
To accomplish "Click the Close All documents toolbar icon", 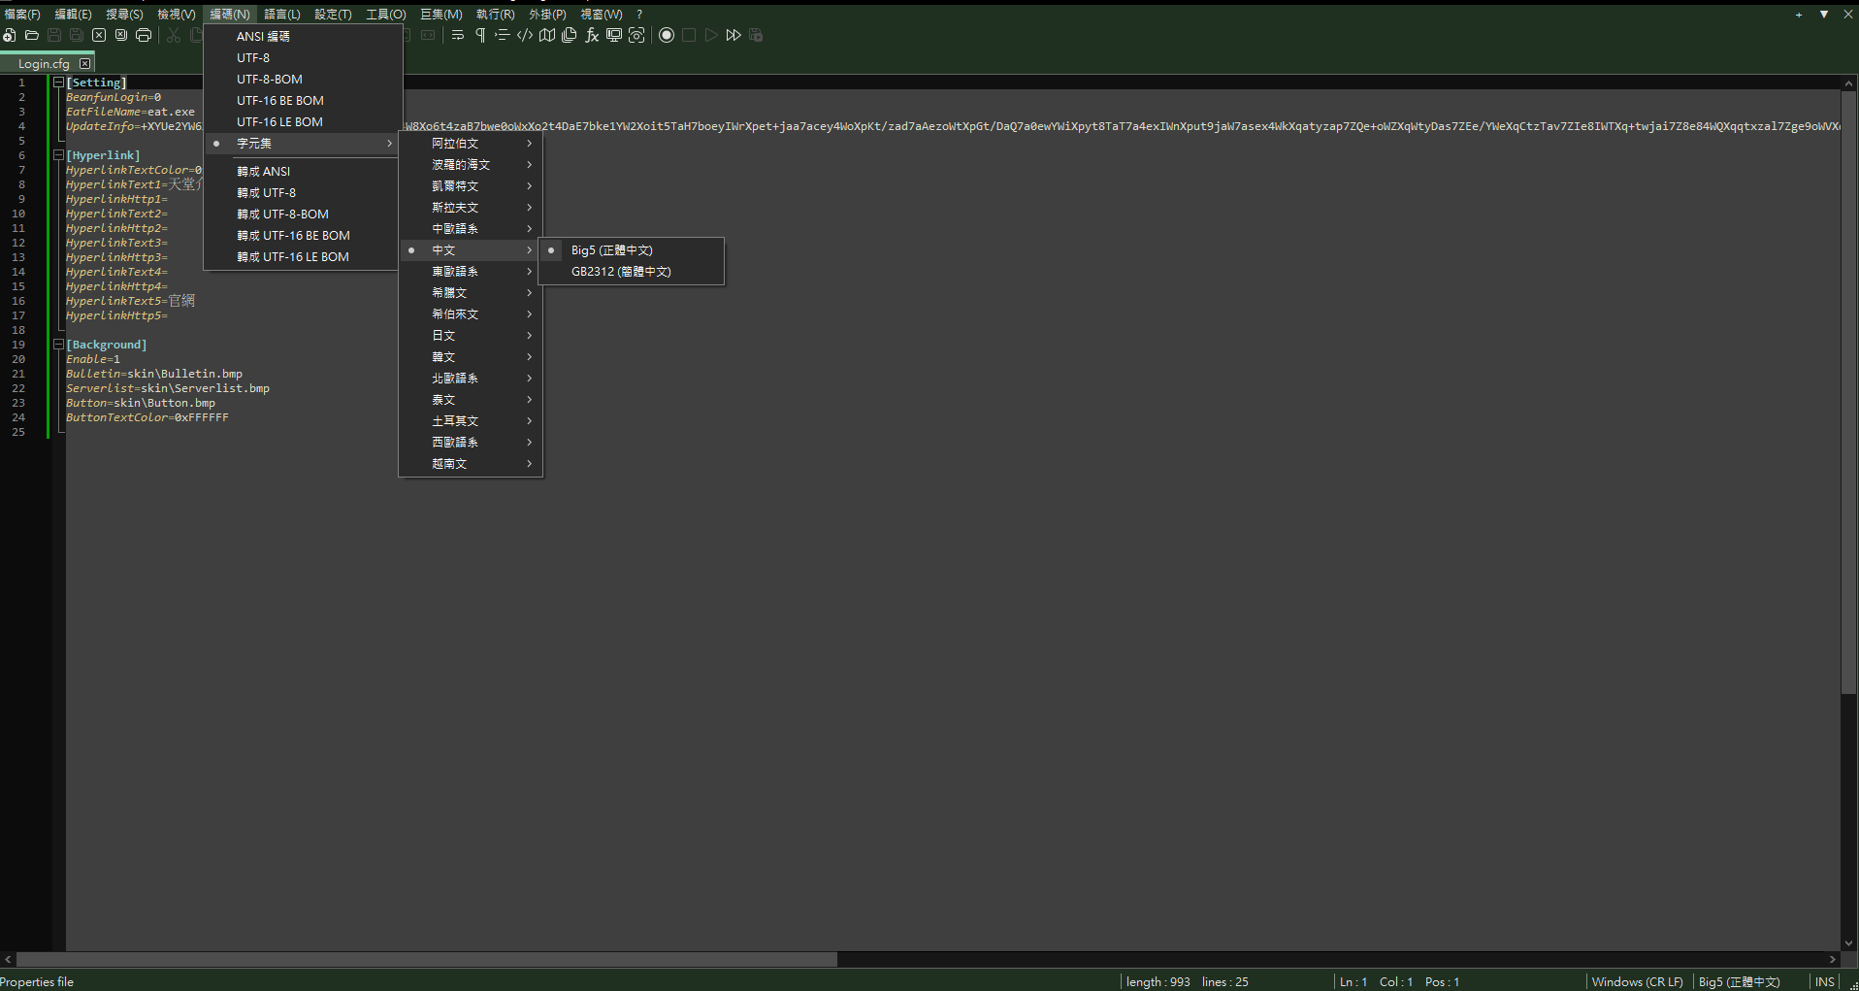I will (121, 35).
